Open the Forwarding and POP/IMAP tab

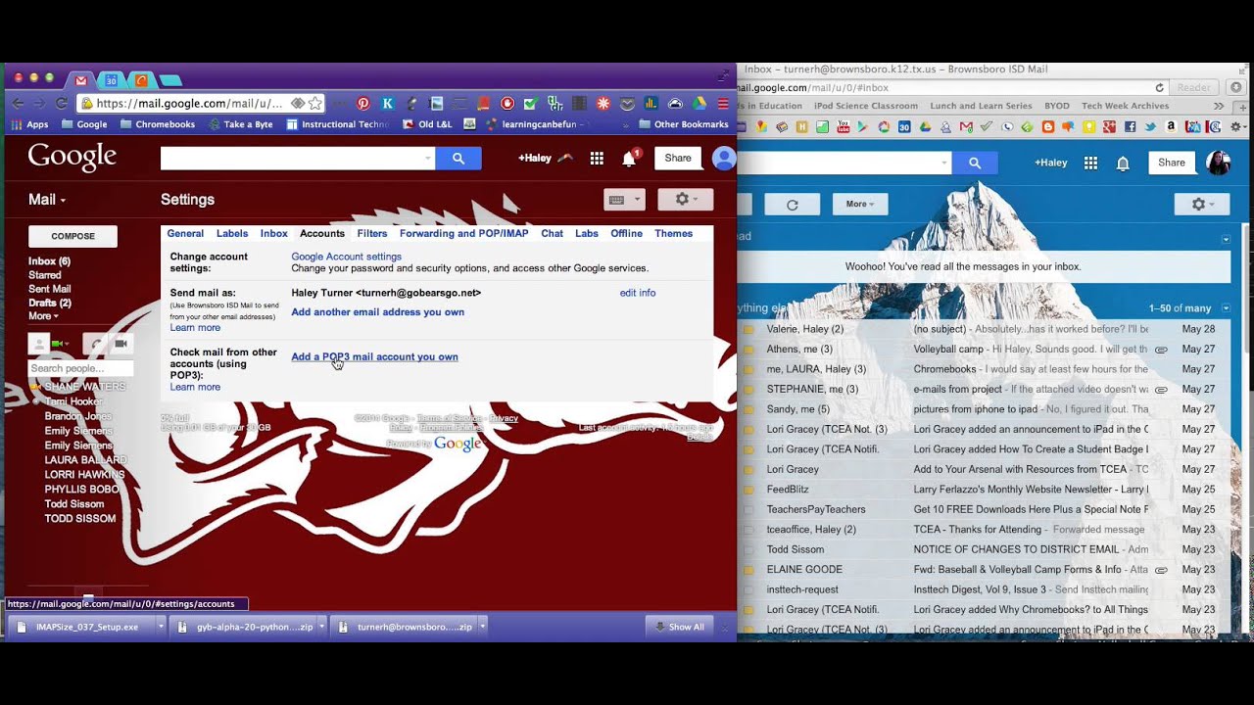click(x=463, y=233)
